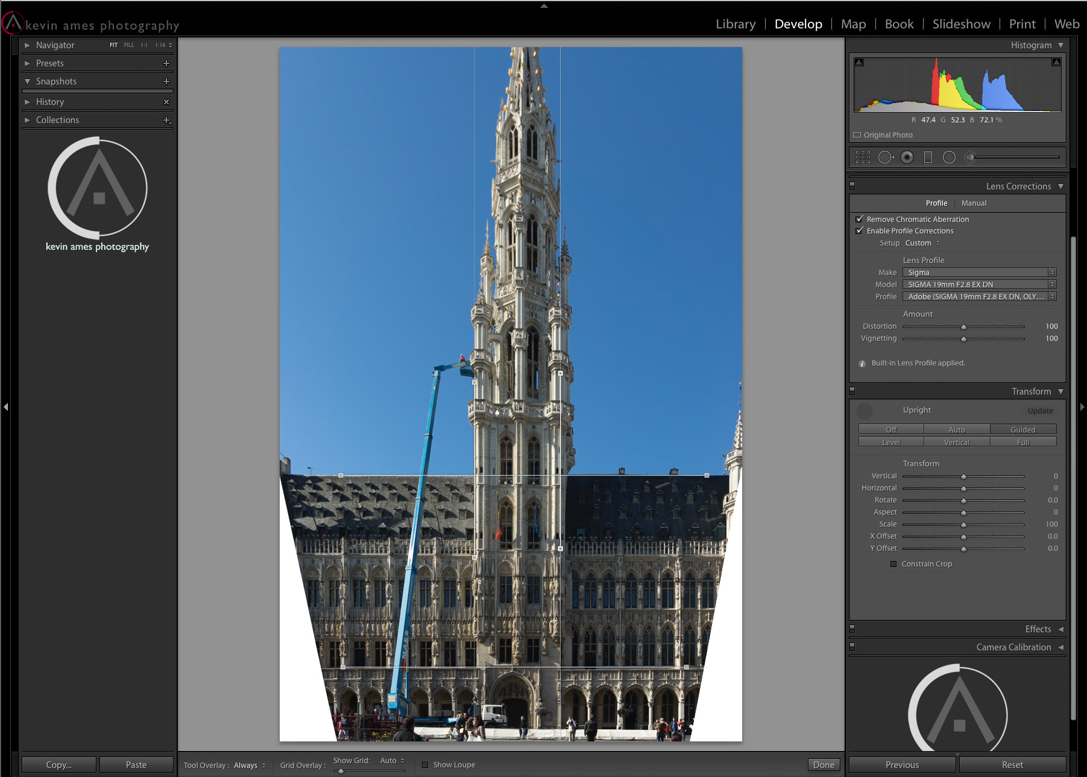Toggle the histogram shadow clipping indicator
The width and height of the screenshot is (1087, 777).
coord(859,62)
